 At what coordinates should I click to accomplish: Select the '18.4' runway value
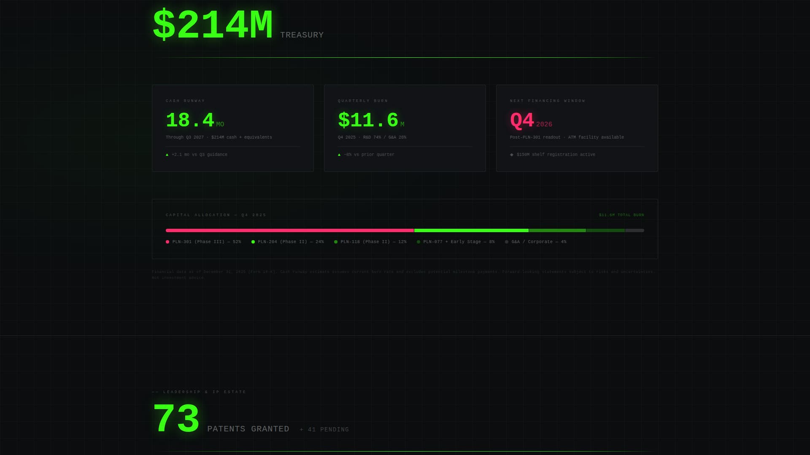pyautogui.click(x=190, y=120)
